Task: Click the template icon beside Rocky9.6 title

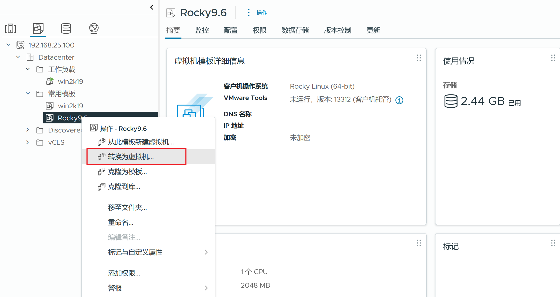Action: pos(171,13)
